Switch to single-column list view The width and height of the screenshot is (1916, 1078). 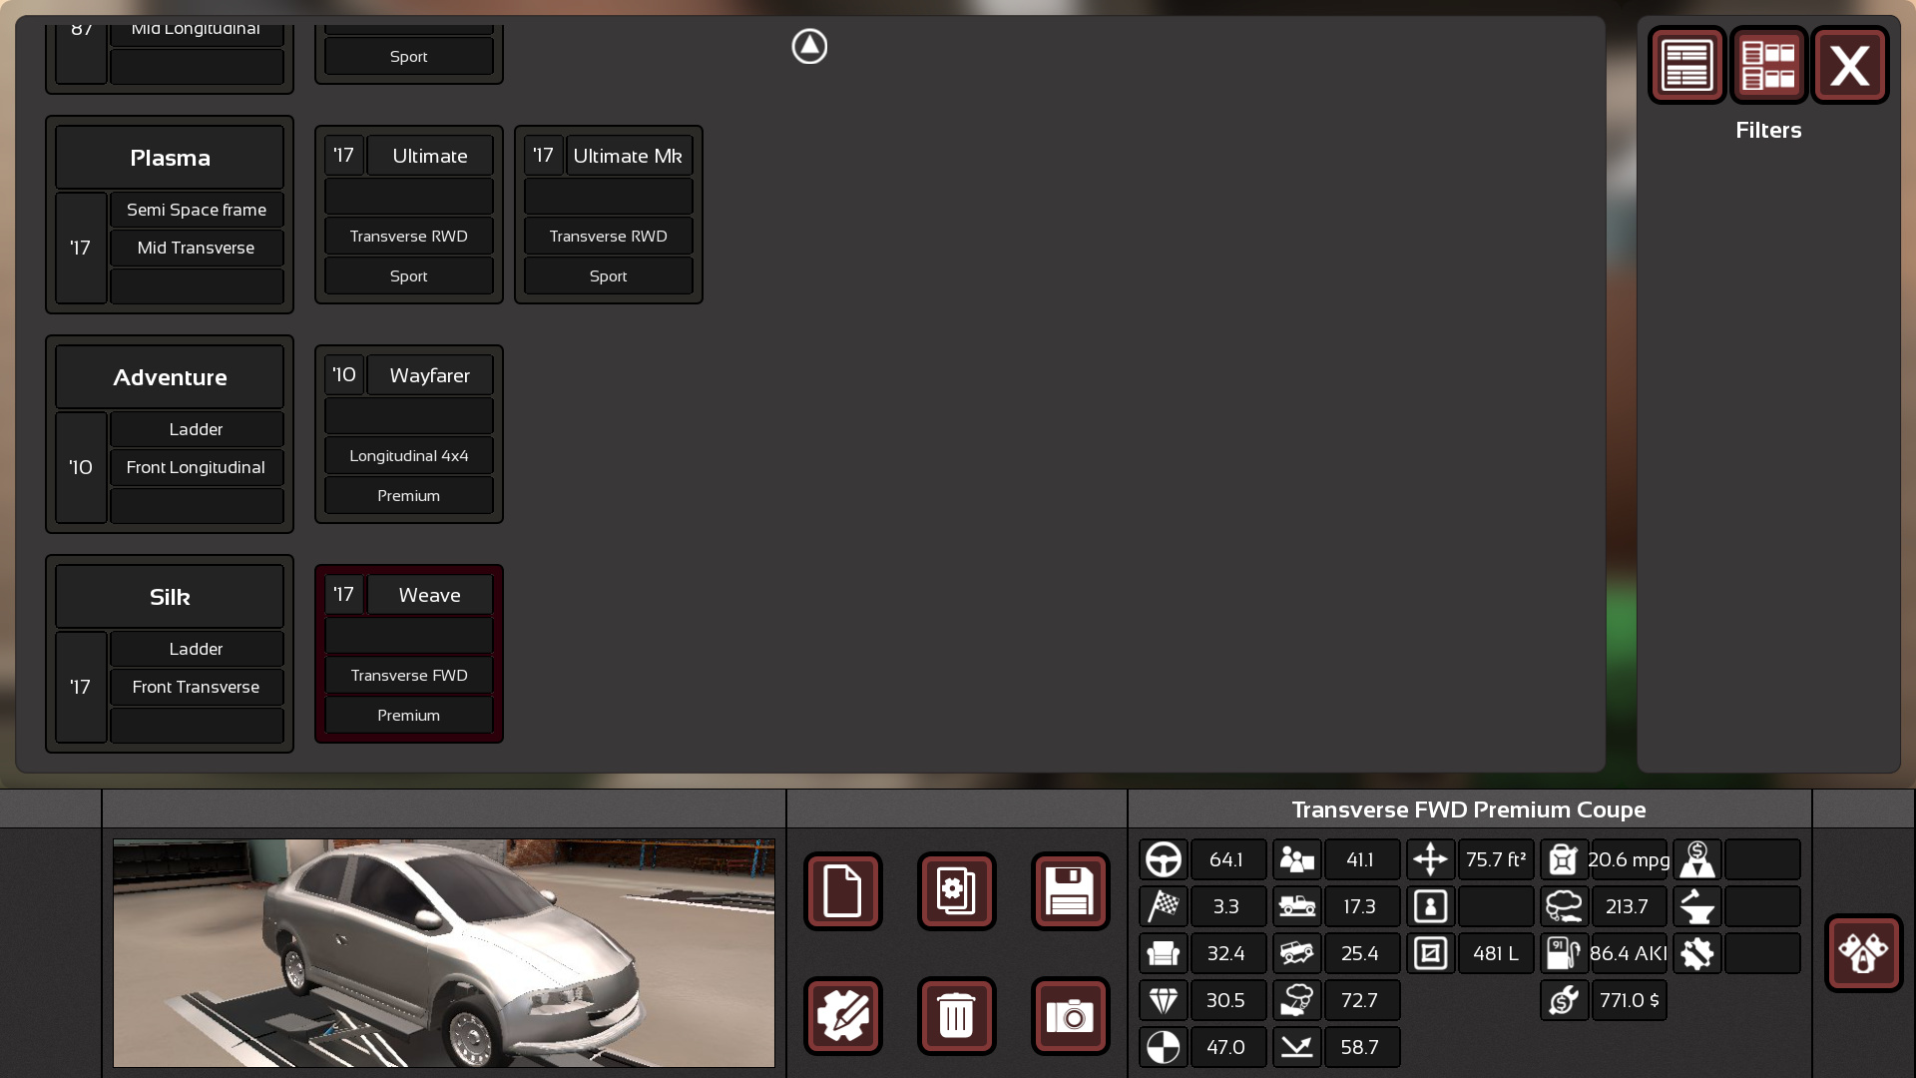(1686, 66)
